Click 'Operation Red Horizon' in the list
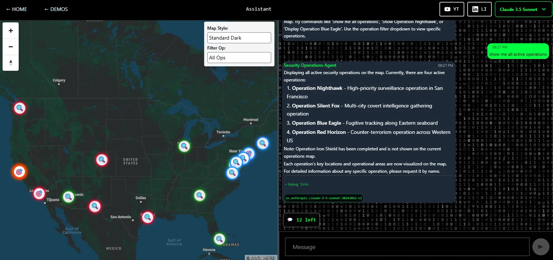The width and height of the screenshot is (553, 260). (x=319, y=132)
